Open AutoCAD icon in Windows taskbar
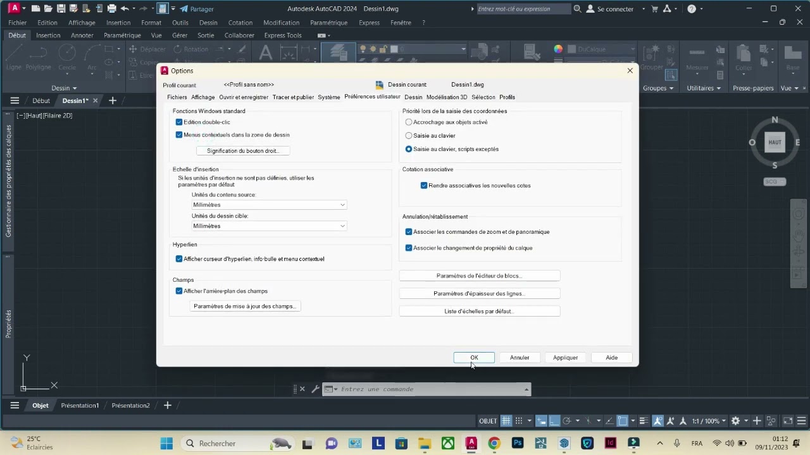This screenshot has height=455, width=810. (x=471, y=443)
